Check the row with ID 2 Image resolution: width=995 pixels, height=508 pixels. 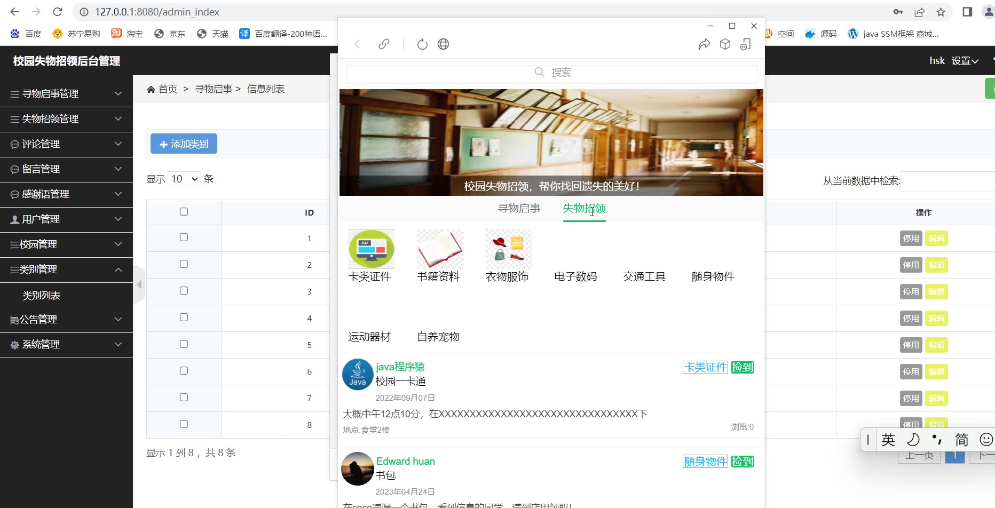pos(184,264)
